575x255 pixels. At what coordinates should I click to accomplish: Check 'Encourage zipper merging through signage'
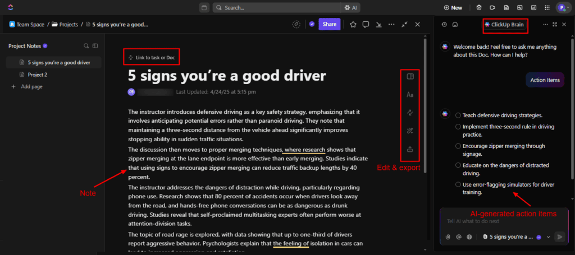[x=458, y=146]
